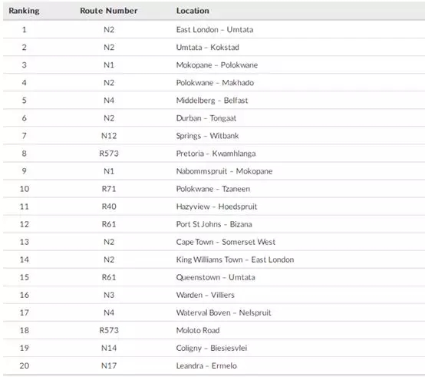Select the Durban – Tongaat entry
Image resolution: width=425 pixels, height=377 pixels.
[x=206, y=118]
